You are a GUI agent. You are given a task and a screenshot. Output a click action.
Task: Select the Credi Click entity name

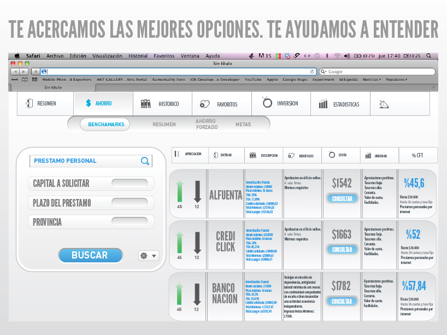point(226,241)
